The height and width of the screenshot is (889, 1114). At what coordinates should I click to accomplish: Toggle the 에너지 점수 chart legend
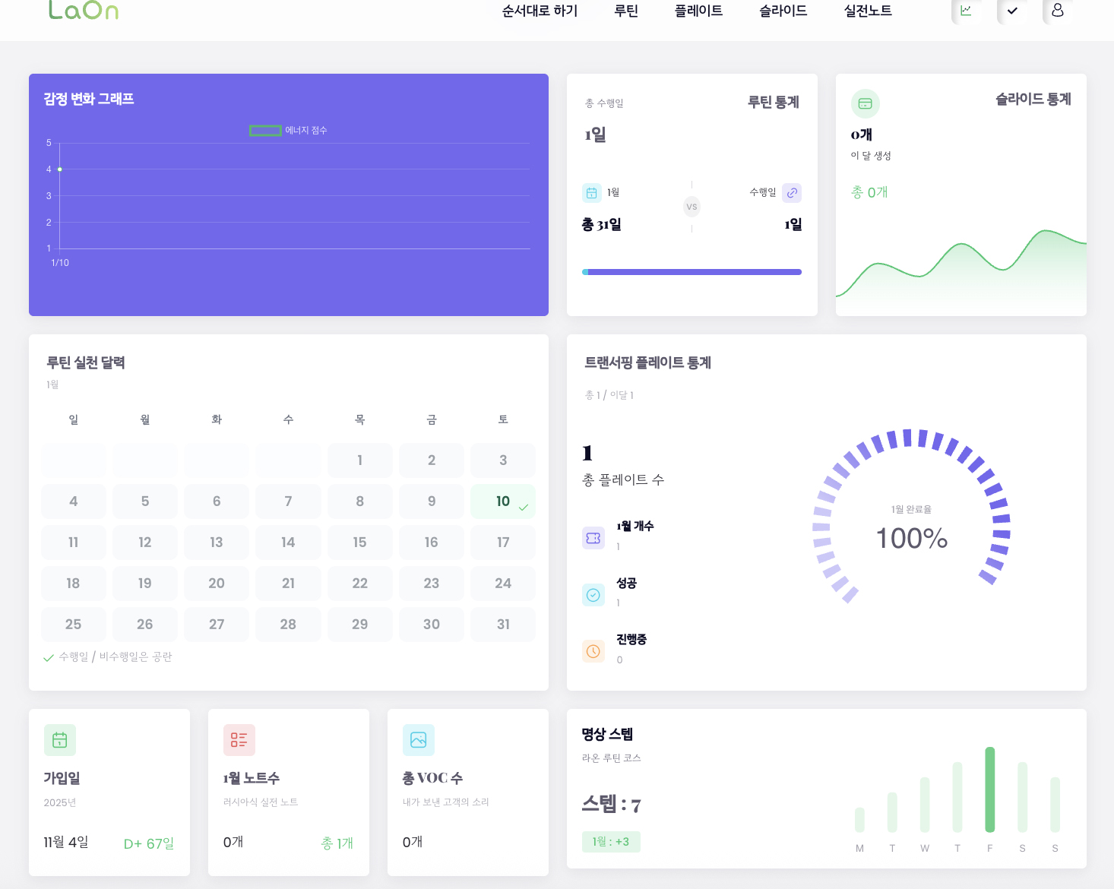click(288, 131)
